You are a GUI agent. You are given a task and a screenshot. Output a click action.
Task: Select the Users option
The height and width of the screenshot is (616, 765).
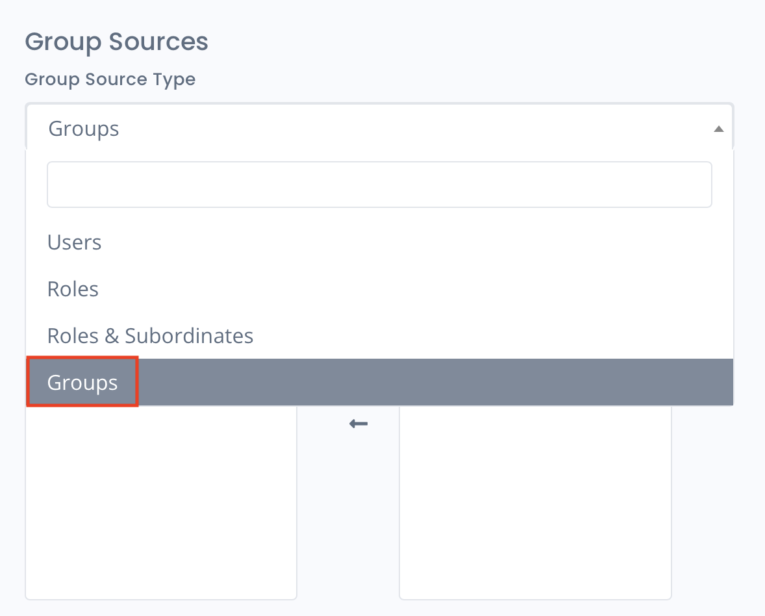379,242
